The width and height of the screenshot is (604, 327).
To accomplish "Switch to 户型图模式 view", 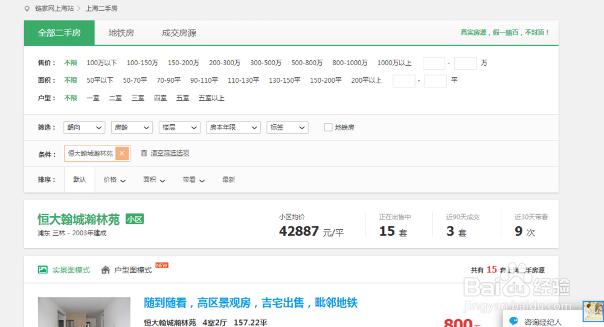I will coord(133,270).
